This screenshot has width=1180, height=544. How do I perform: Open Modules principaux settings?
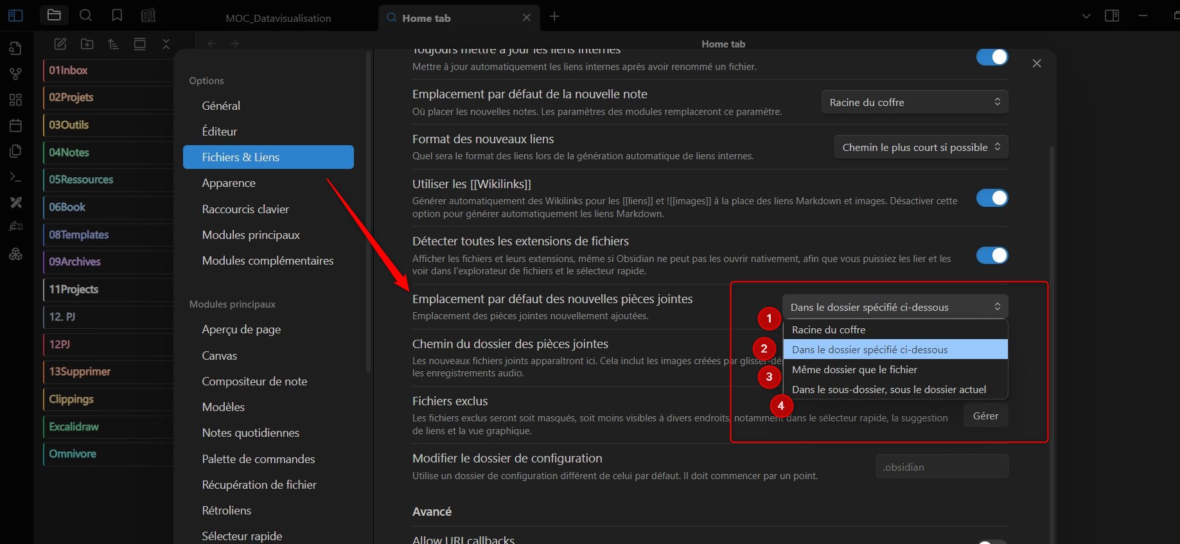pos(269,234)
